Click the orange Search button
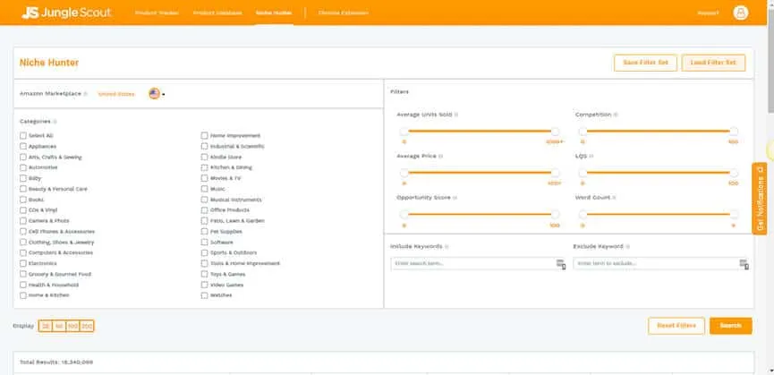Screen dimensions: 774x375 point(730,326)
